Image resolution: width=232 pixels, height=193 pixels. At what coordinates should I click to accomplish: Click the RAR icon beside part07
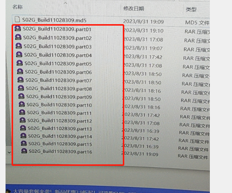tap(21, 80)
